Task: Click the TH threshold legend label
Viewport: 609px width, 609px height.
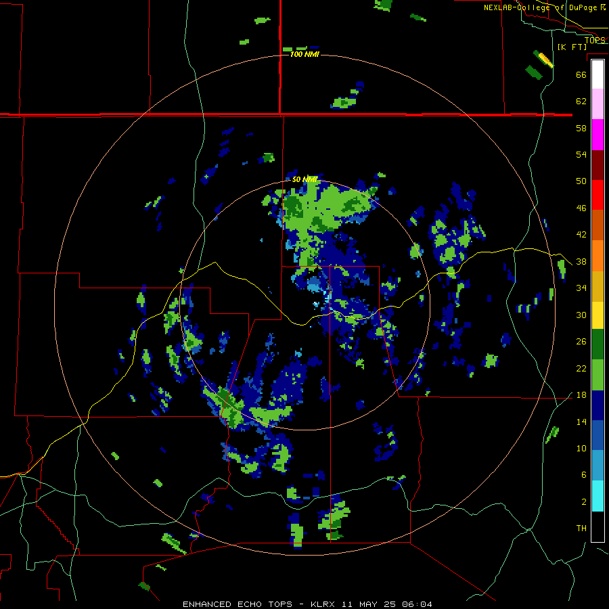Action: point(581,528)
